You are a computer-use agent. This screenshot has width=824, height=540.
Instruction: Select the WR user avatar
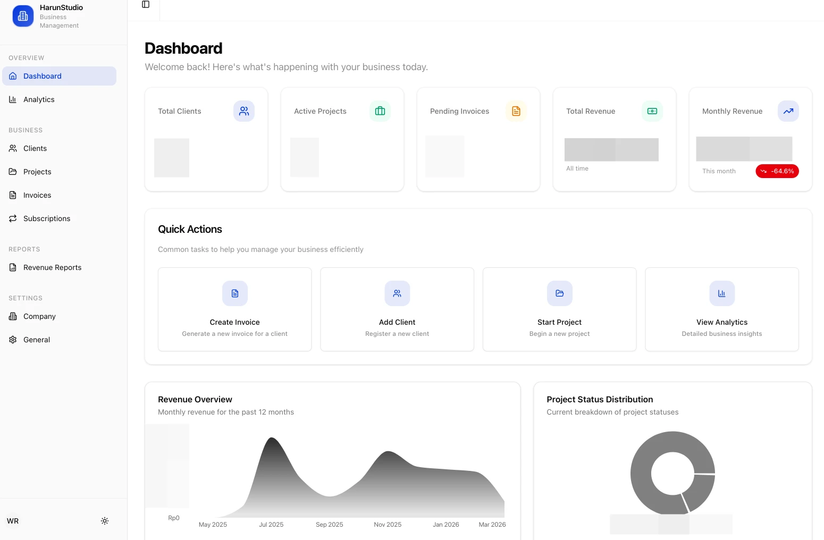[13, 521]
